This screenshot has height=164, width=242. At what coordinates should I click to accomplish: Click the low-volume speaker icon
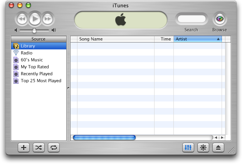[16, 30]
